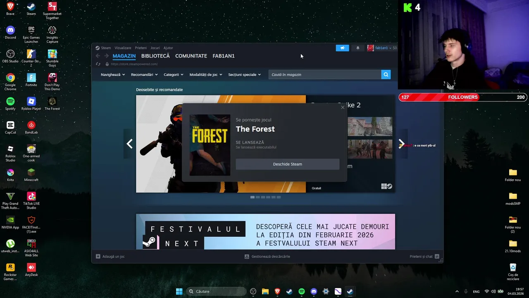
Task: Click the store search magnifier button
Action: (386, 74)
